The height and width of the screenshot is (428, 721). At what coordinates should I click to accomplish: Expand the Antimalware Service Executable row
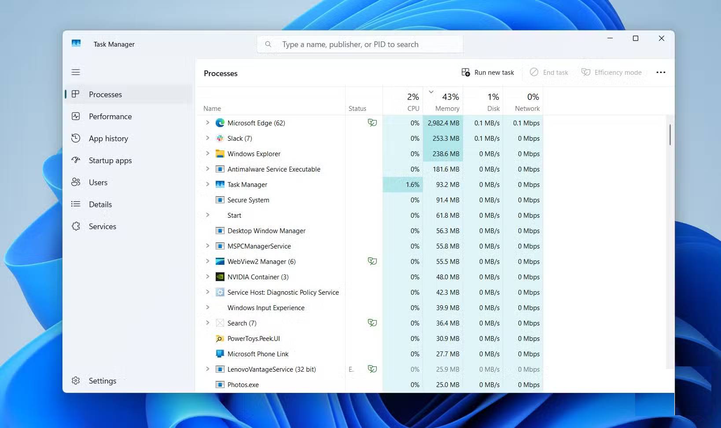tap(208, 169)
